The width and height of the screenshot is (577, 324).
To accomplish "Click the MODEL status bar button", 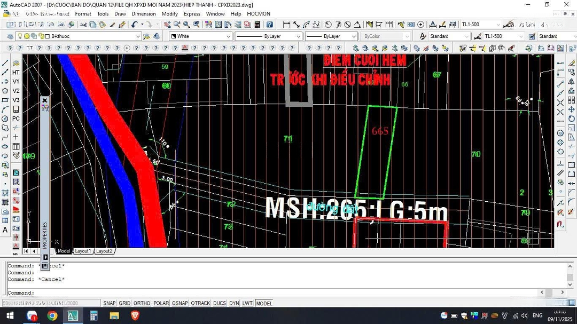I will (x=264, y=303).
